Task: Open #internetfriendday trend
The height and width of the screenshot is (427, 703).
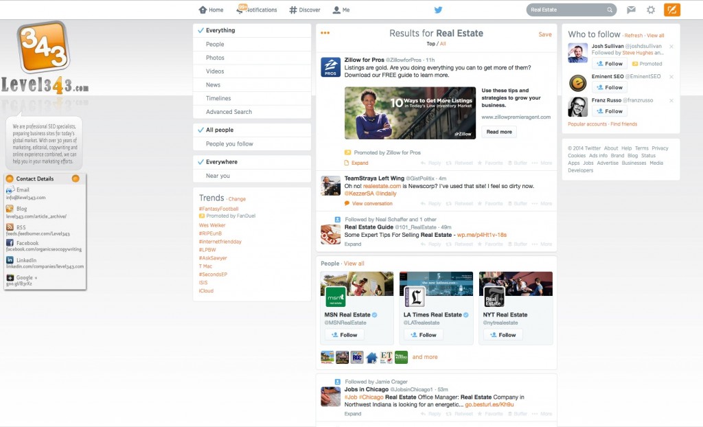Action: (x=220, y=242)
